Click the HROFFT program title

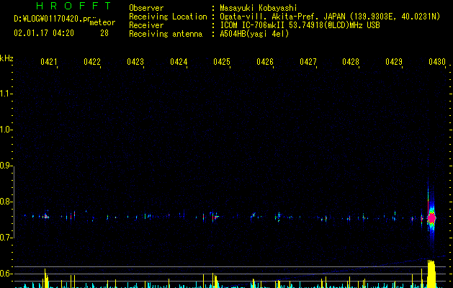tap(73, 6)
